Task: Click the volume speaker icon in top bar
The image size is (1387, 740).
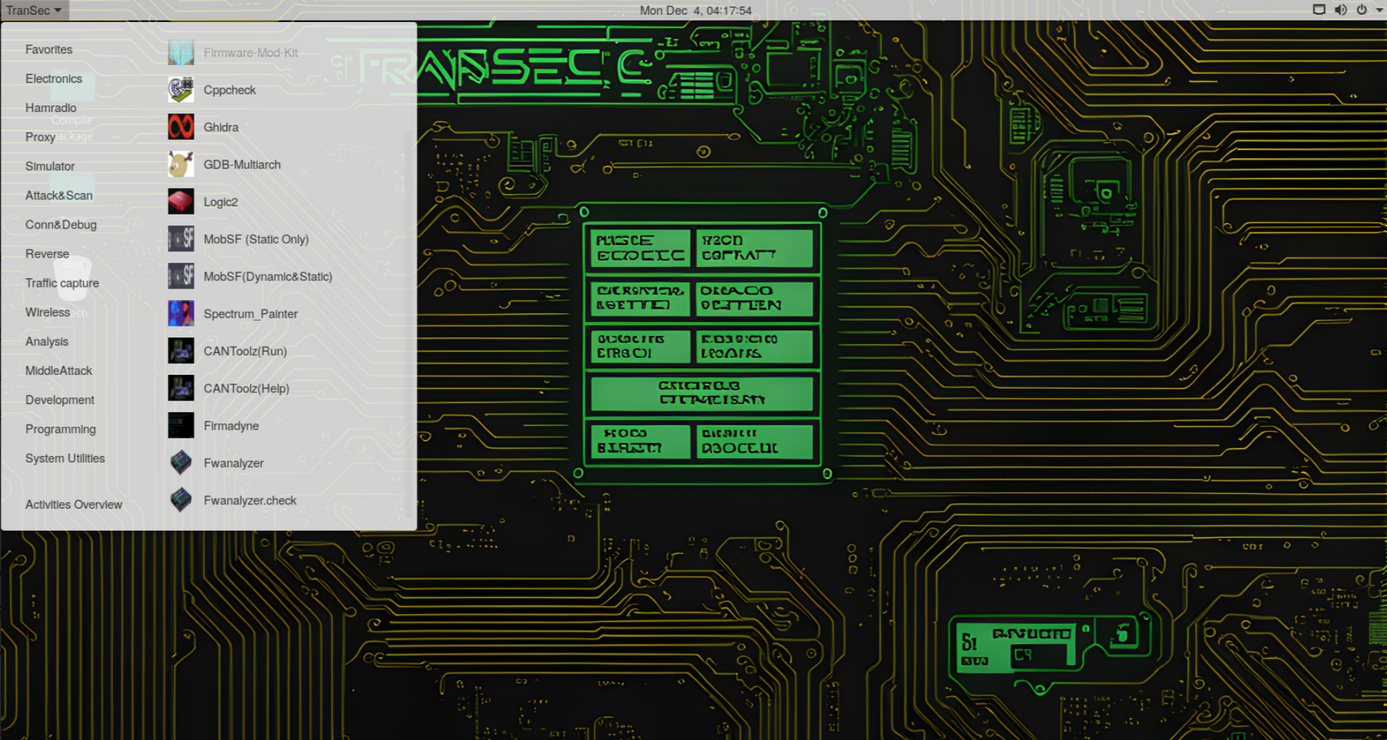Action: 1340,10
